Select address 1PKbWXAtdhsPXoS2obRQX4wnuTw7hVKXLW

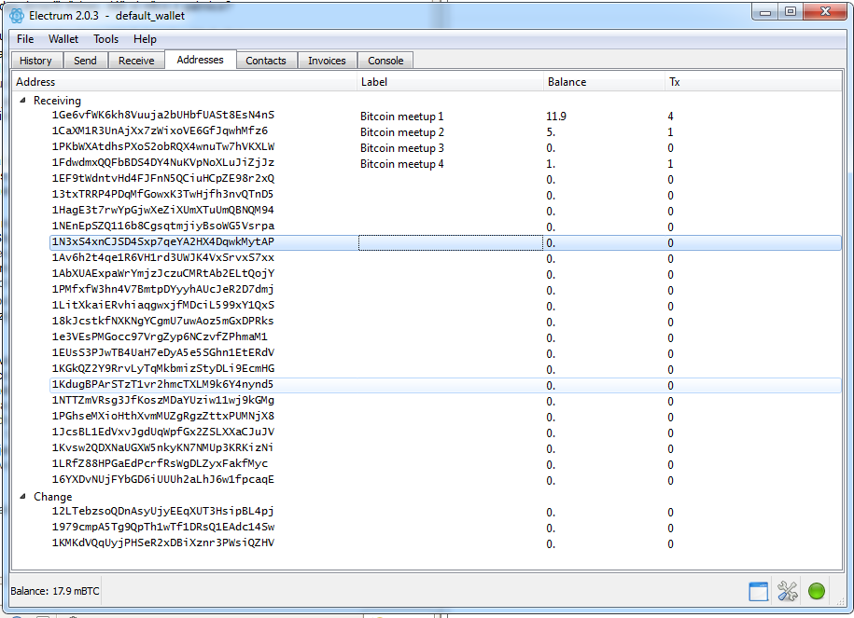click(x=162, y=146)
